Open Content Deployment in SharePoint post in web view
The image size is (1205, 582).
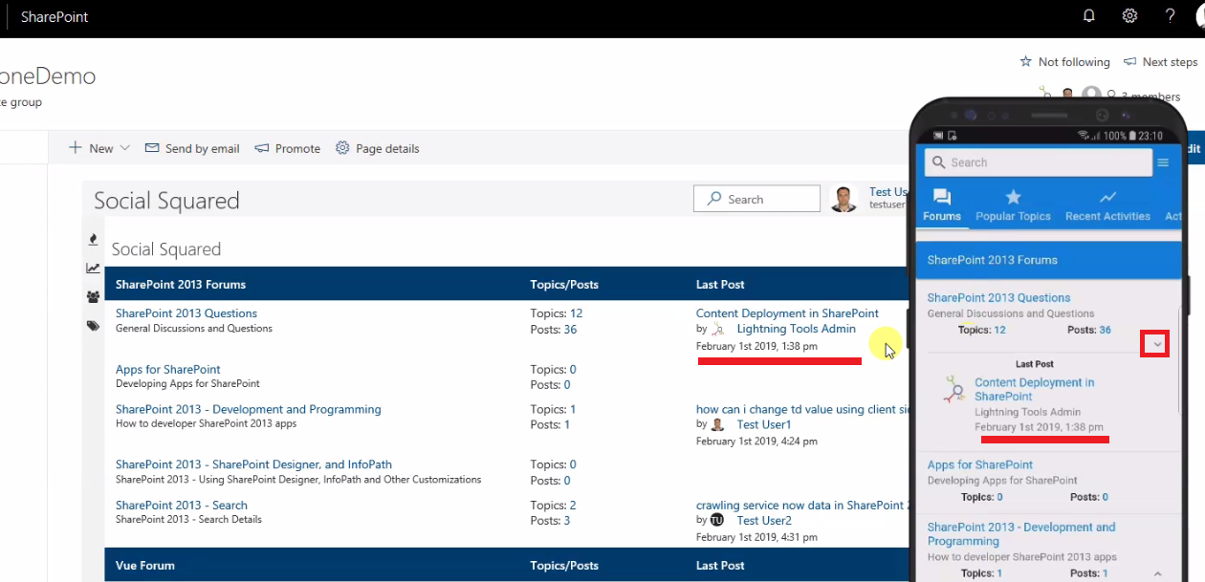point(787,313)
